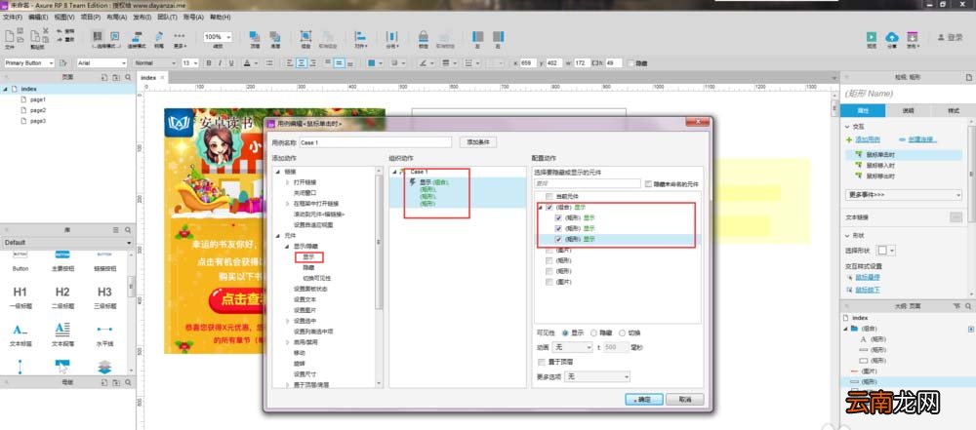This screenshot has height=430, width=976.
Task: Click the share (共享) cloud icon
Action: click(891, 38)
